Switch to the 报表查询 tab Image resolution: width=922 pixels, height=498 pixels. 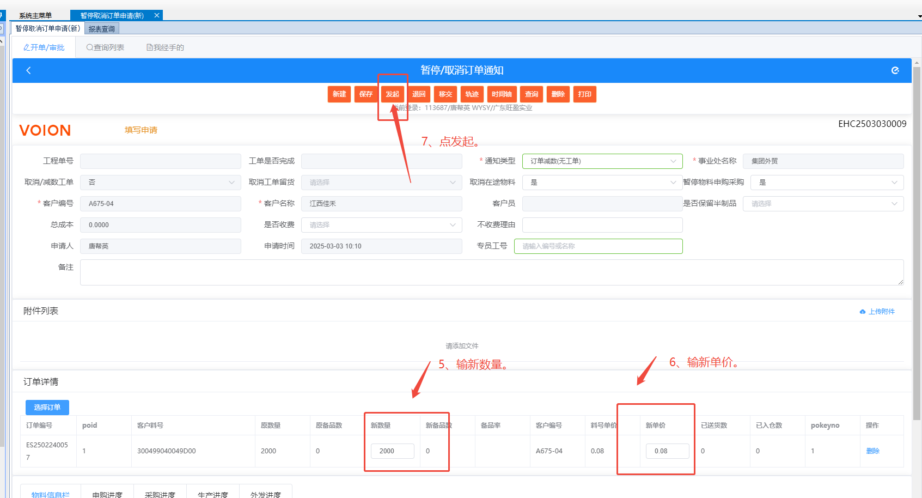click(x=102, y=29)
